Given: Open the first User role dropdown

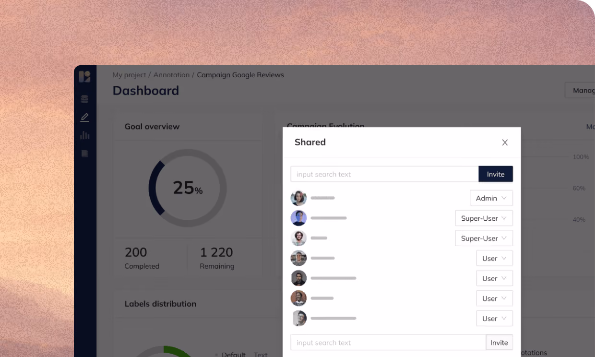Looking at the screenshot, I should pos(494,258).
